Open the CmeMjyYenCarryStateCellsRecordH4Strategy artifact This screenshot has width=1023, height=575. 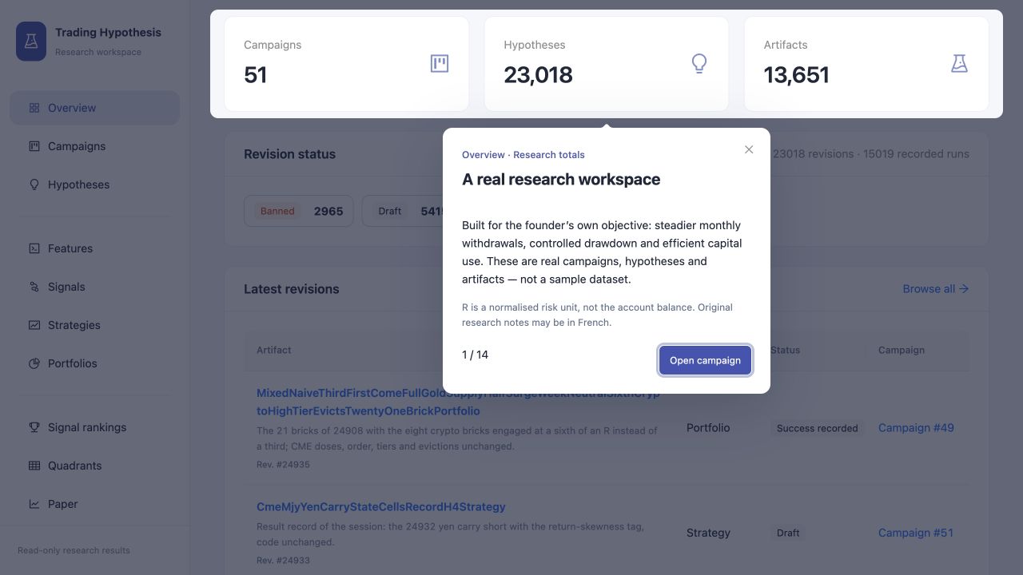tap(381, 506)
